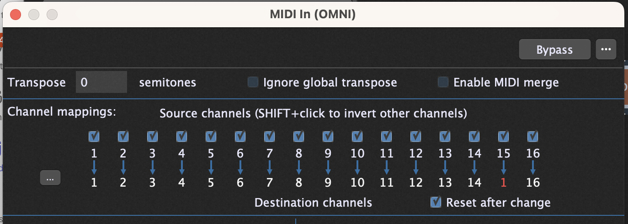Click the Transpose semitones input field

(x=101, y=82)
